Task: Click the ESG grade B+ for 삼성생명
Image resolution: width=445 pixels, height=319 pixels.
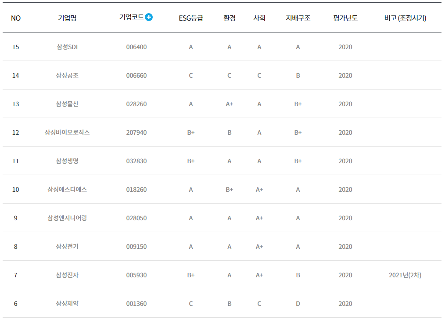Action: point(191,161)
